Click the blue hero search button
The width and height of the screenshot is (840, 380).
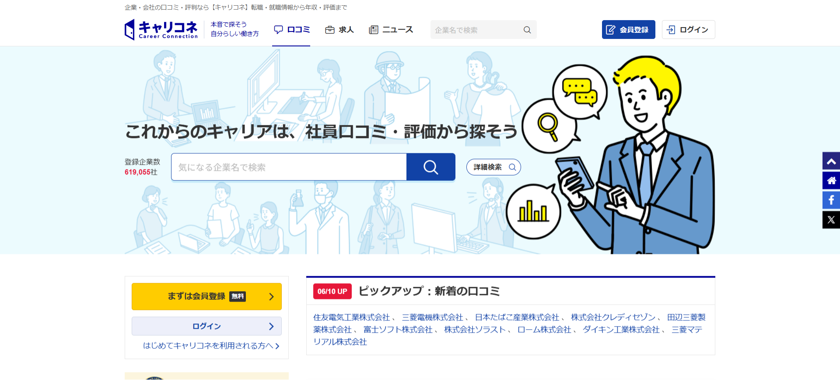coord(431,167)
